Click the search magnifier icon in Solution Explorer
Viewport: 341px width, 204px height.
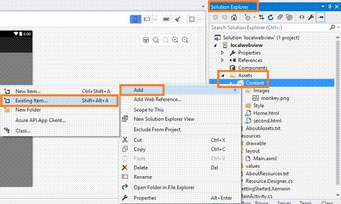[x=333, y=27]
